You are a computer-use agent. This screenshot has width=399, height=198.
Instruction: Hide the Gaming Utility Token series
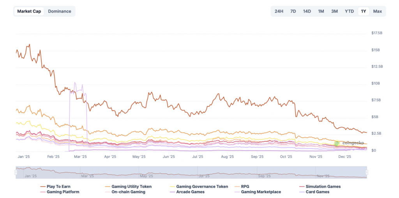pyautogui.click(x=131, y=186)
